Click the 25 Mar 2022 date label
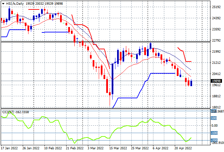Viewport: 224px width, 152px height. coord(140,148)
